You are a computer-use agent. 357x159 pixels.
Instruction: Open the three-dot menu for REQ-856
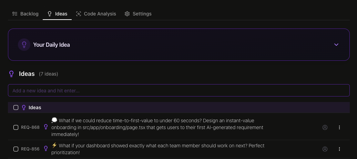pyautogui.click(x=339, y=149)
